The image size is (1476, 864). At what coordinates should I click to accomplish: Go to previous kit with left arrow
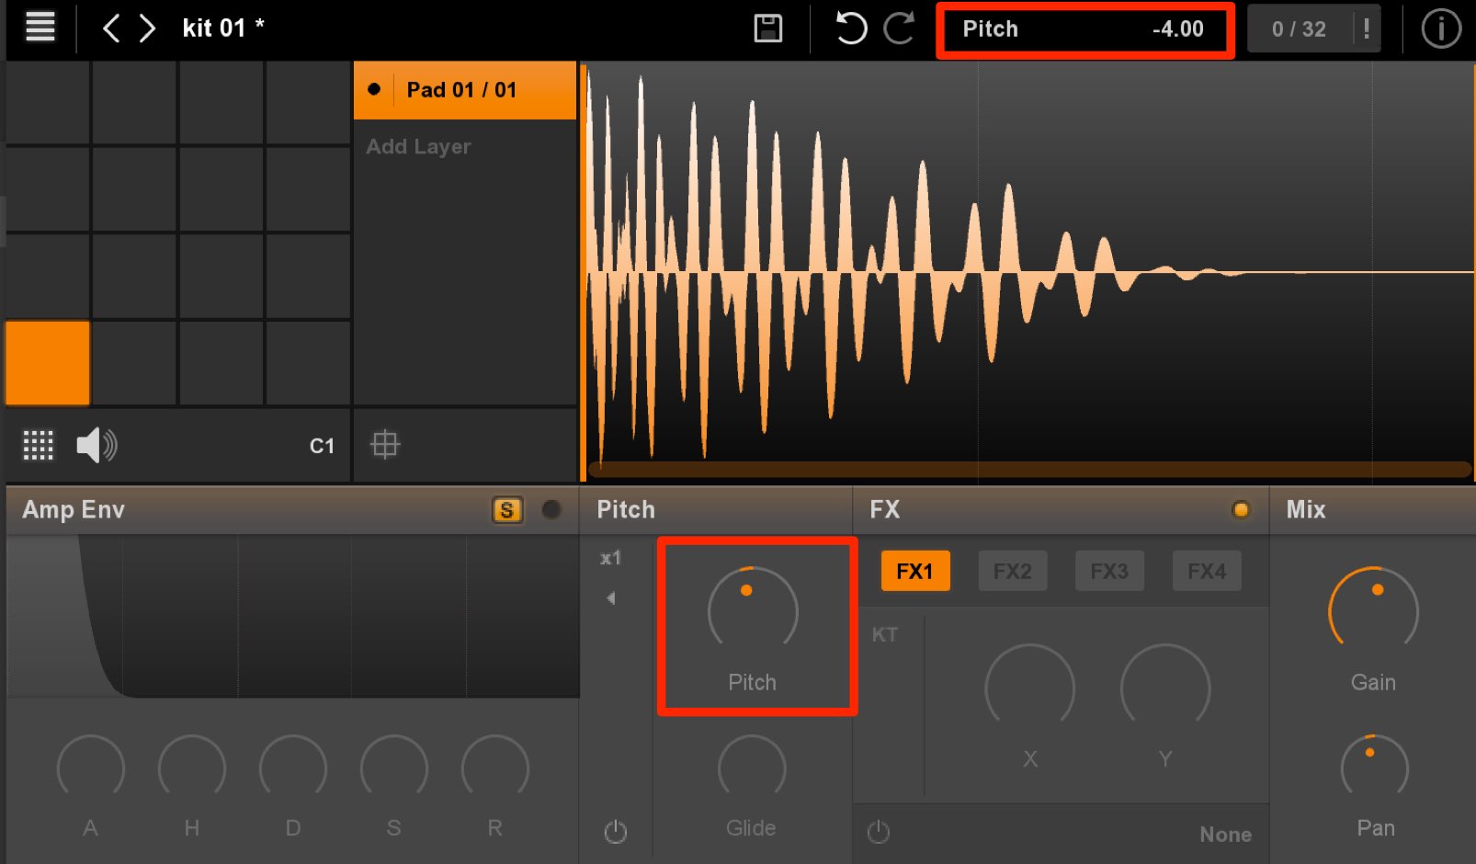(111, 28)
